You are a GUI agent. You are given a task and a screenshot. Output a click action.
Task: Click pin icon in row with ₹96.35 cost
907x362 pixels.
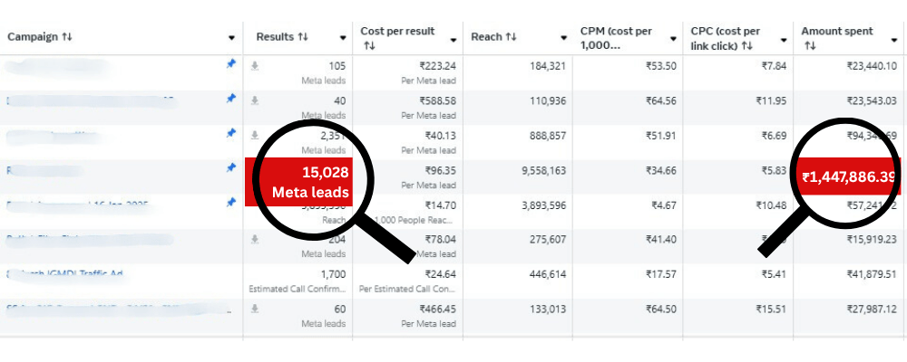(x=230, y=168)
